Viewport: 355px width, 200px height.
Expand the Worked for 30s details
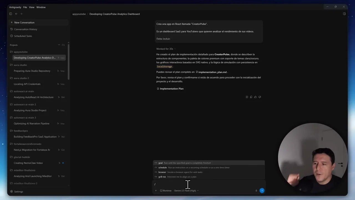point(166,49)
